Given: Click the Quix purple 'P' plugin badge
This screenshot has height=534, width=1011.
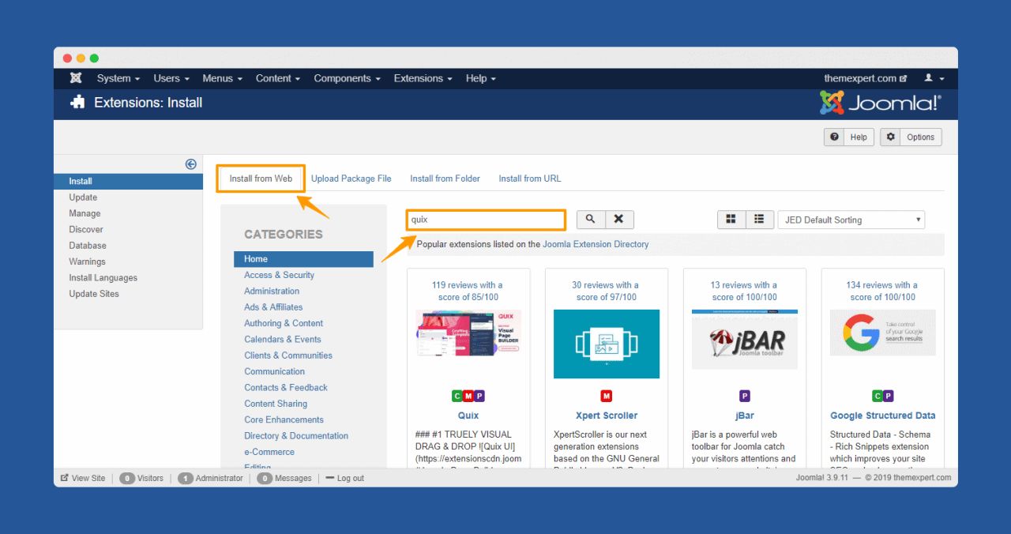Looking at the screenshot, I should (479, 396).
